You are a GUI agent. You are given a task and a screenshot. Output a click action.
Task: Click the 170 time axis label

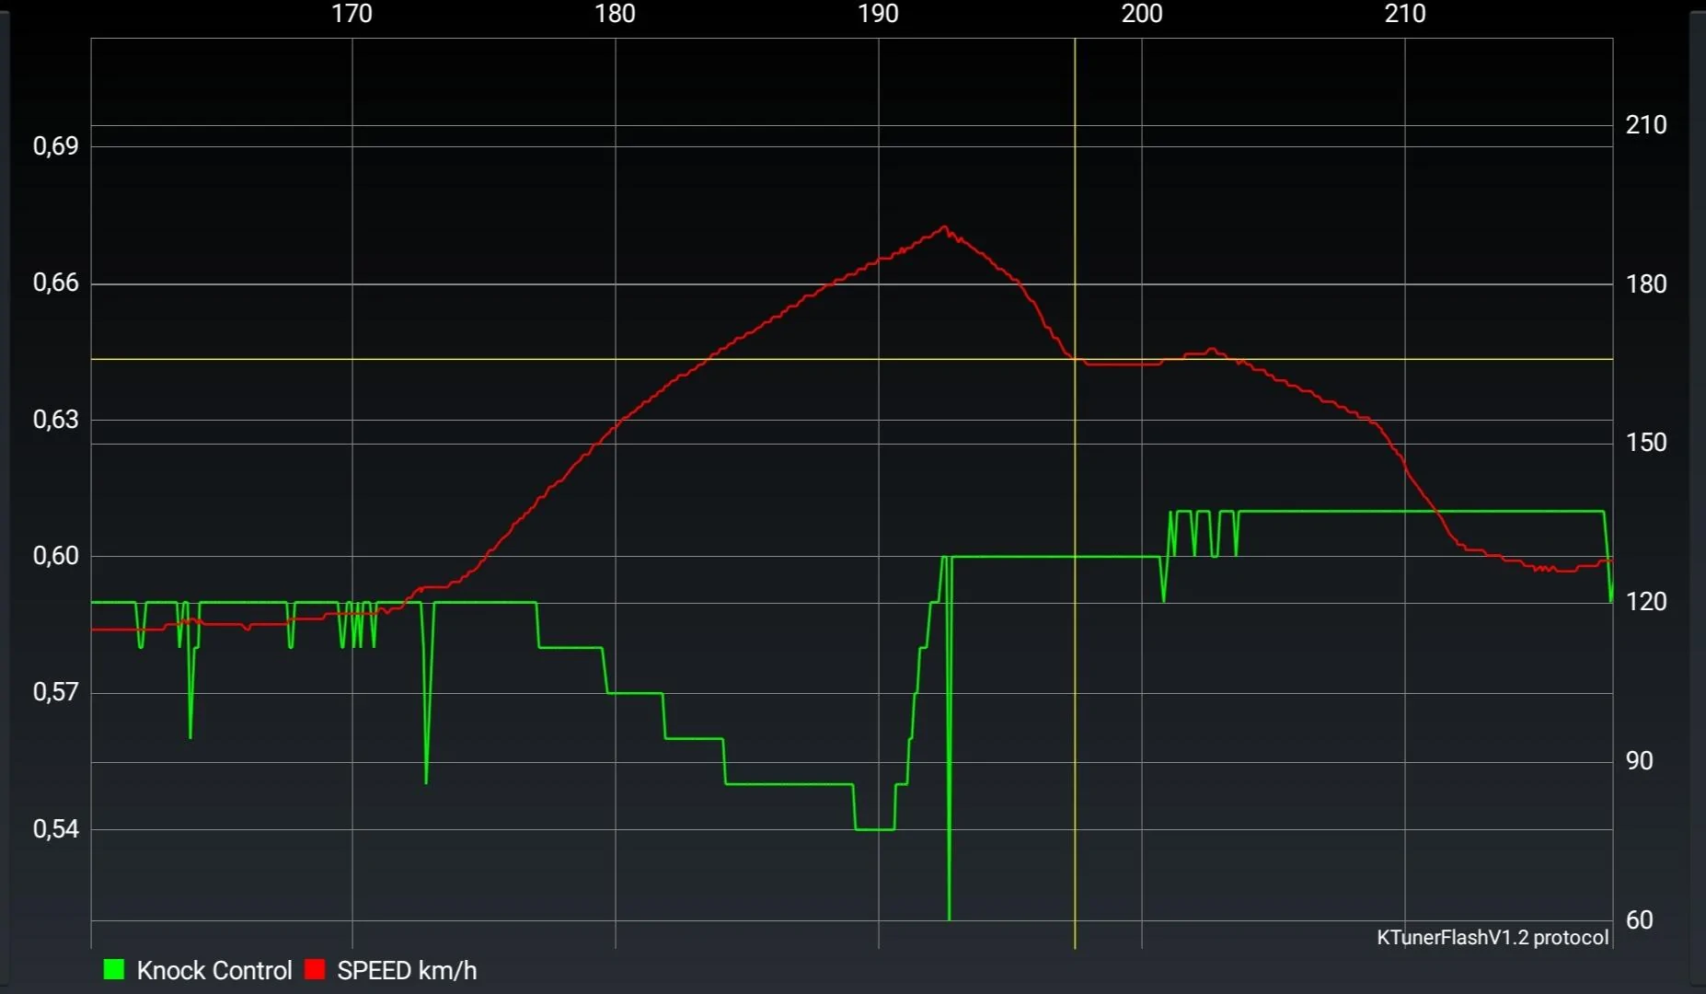[x=352, y=13]
